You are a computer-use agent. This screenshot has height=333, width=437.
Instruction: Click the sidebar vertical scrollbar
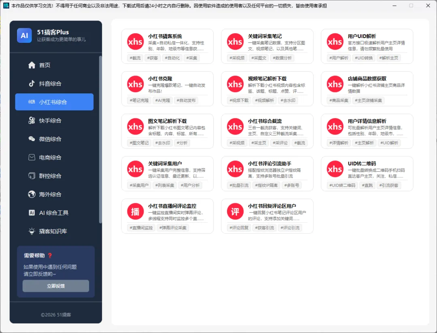point(100,139)
